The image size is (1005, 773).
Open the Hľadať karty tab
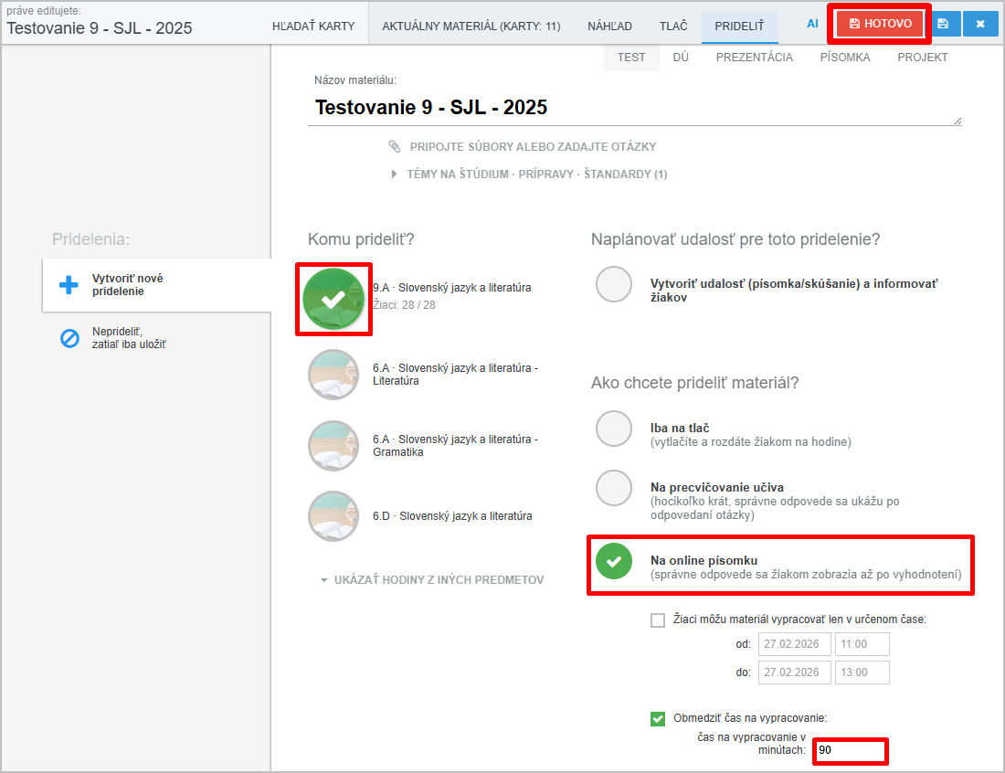(x=313, y=26)
